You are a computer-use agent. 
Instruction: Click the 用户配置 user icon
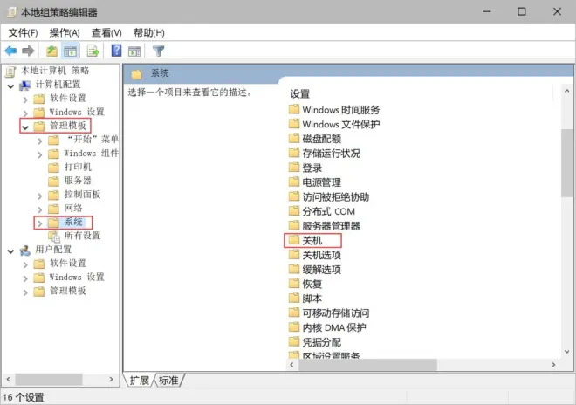[25, 251]
